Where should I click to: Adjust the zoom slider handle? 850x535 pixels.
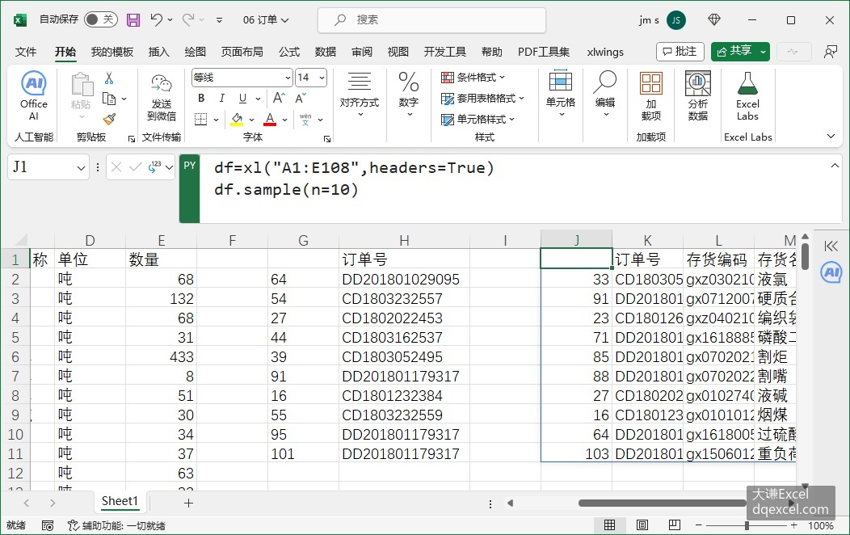[x=747, y=525]
